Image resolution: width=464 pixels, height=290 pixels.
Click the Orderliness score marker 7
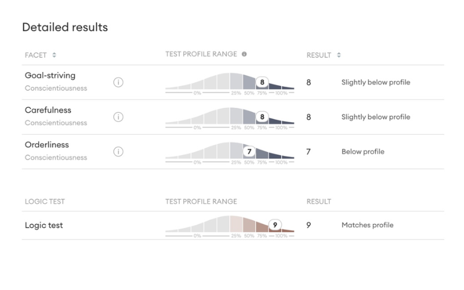point(249,152)
